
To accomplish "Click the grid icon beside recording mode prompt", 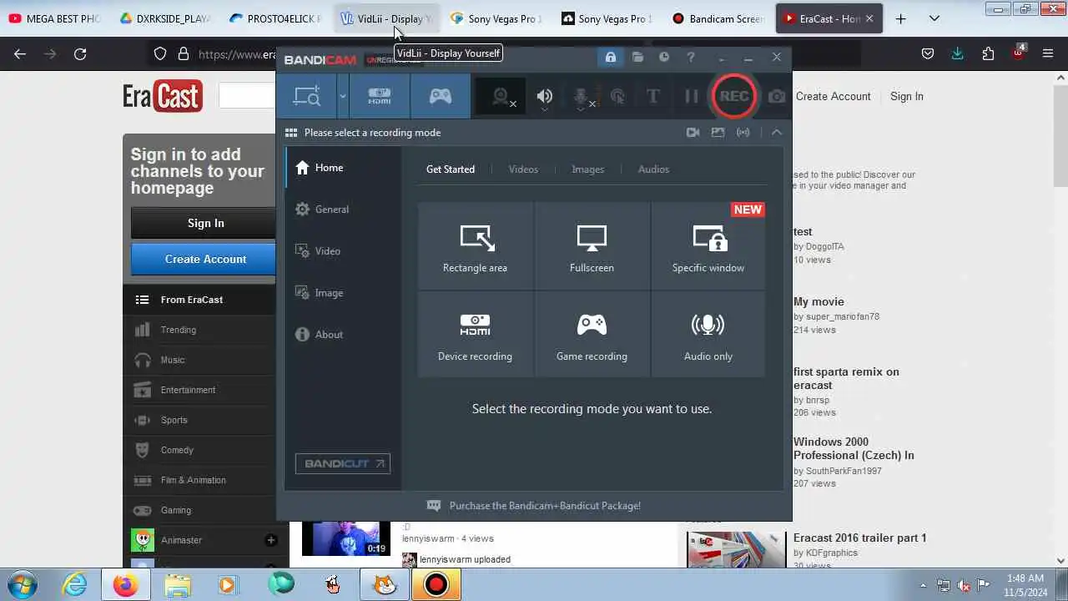I will click(x=291, y=133).
